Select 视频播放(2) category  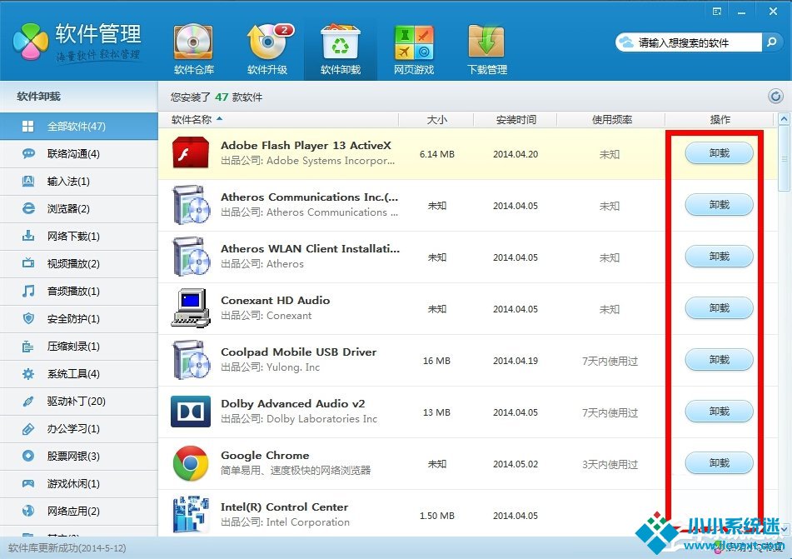[x=79, y=264]
